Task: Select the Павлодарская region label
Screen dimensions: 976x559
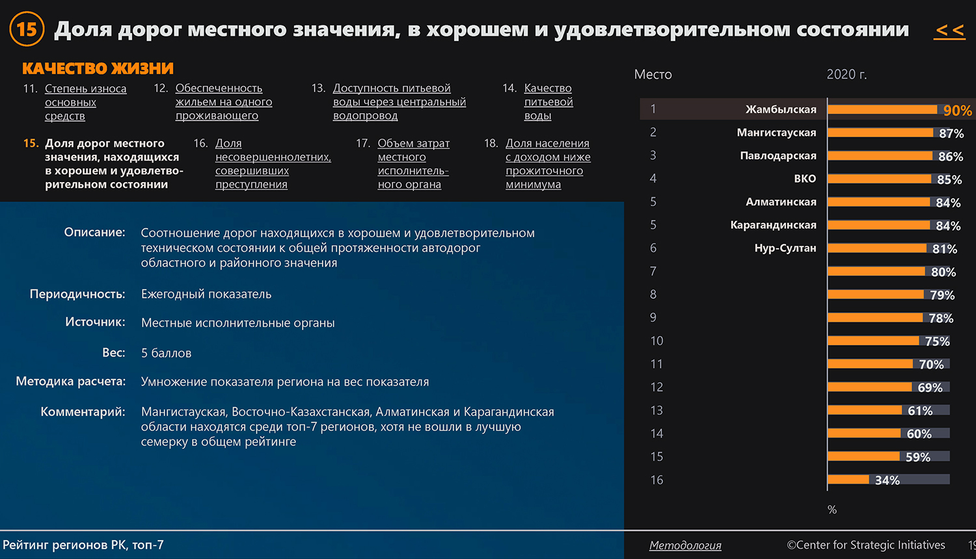Action: pos(778,156)
